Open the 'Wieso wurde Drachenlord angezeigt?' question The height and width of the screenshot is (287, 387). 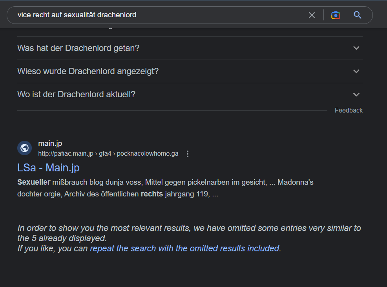190,71
